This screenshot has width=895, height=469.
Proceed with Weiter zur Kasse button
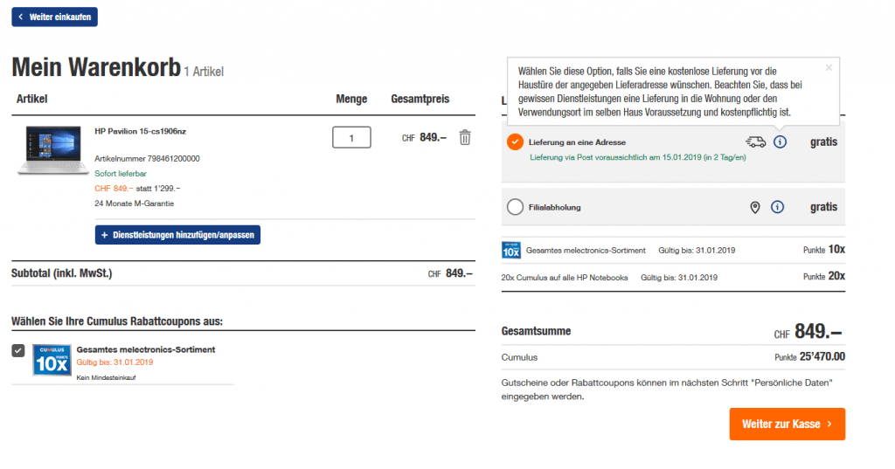[787, 424]
